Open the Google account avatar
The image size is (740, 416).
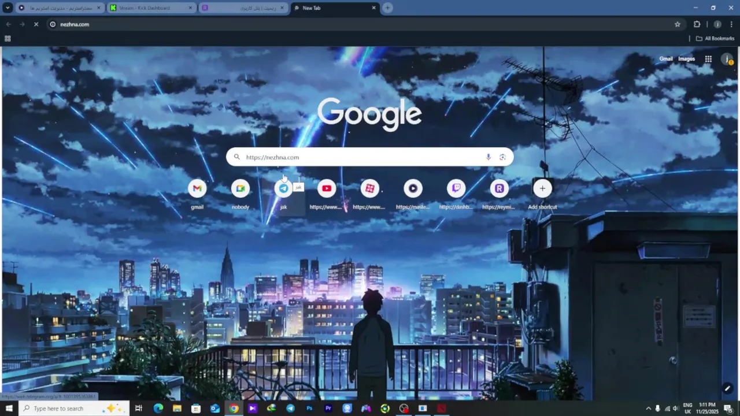click(727, 59)
